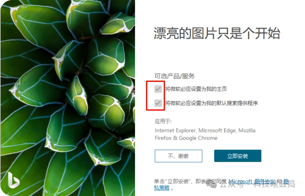305x196 pixels.
Task: Open the 隐私策略 link
Action: click(x=162, y=188)
